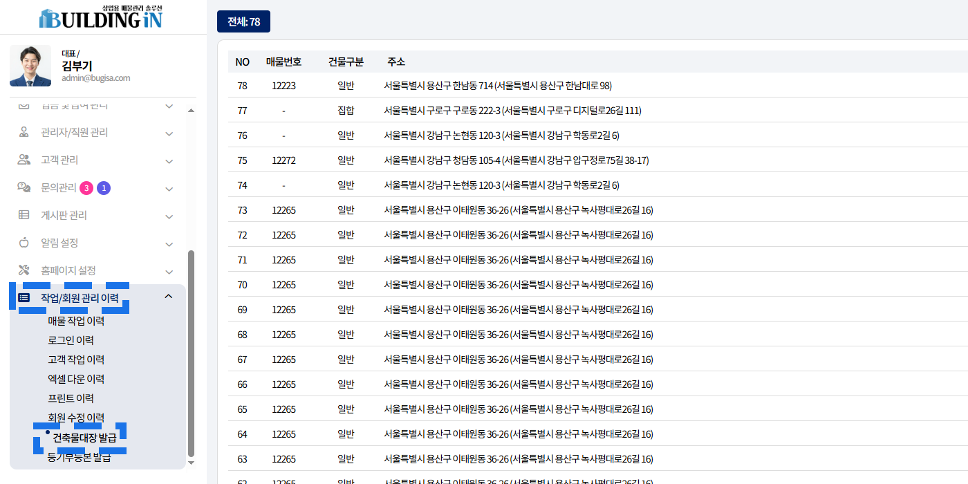Screen dimensions: 968x484
Task: Collapse the 작업/회원 관리 이력 section arrow
Action: [168, 297]
